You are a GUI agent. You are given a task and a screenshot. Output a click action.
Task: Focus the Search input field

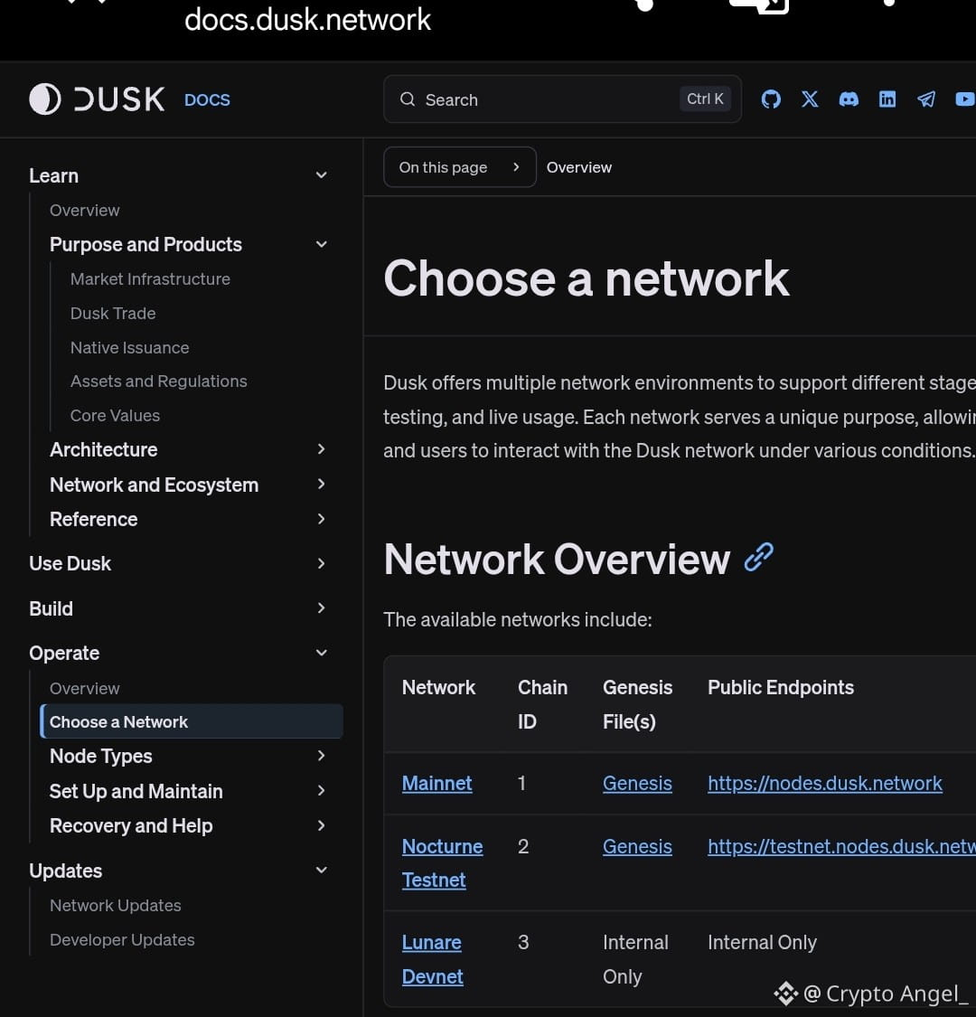(562, 99)
